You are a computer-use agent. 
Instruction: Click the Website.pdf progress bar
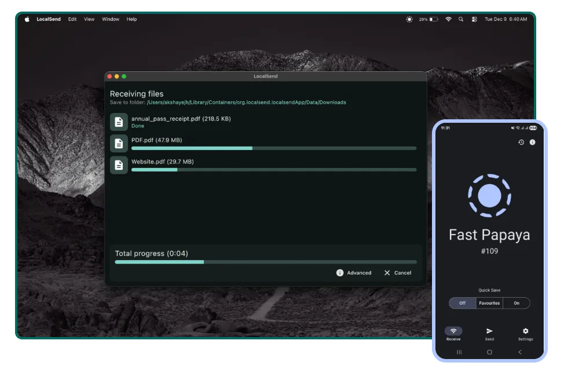click(x=274, y=170)
